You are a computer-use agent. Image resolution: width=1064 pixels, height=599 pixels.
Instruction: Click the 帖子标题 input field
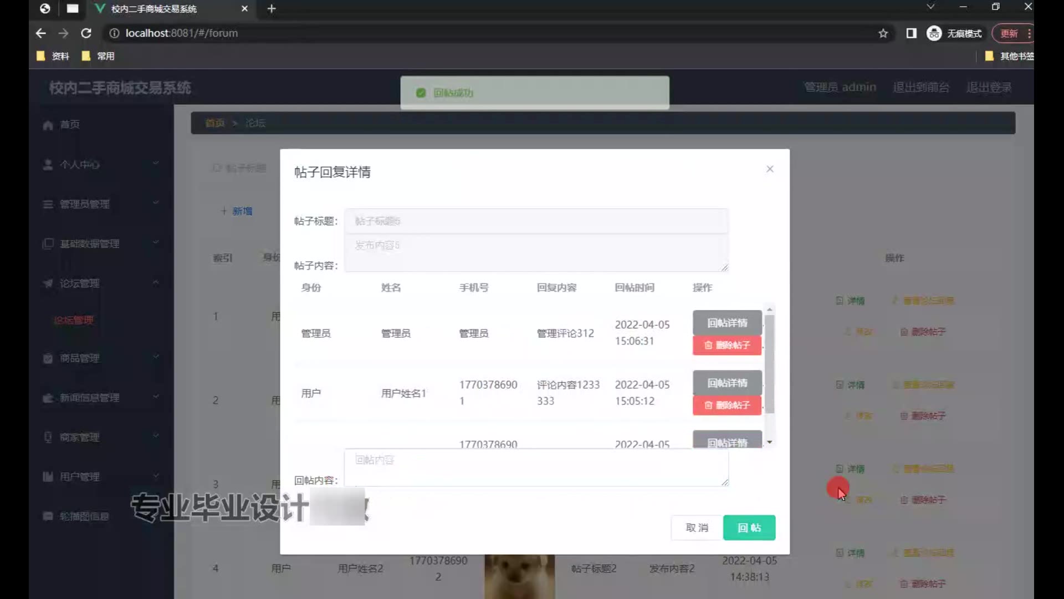[x=535, y=221]
